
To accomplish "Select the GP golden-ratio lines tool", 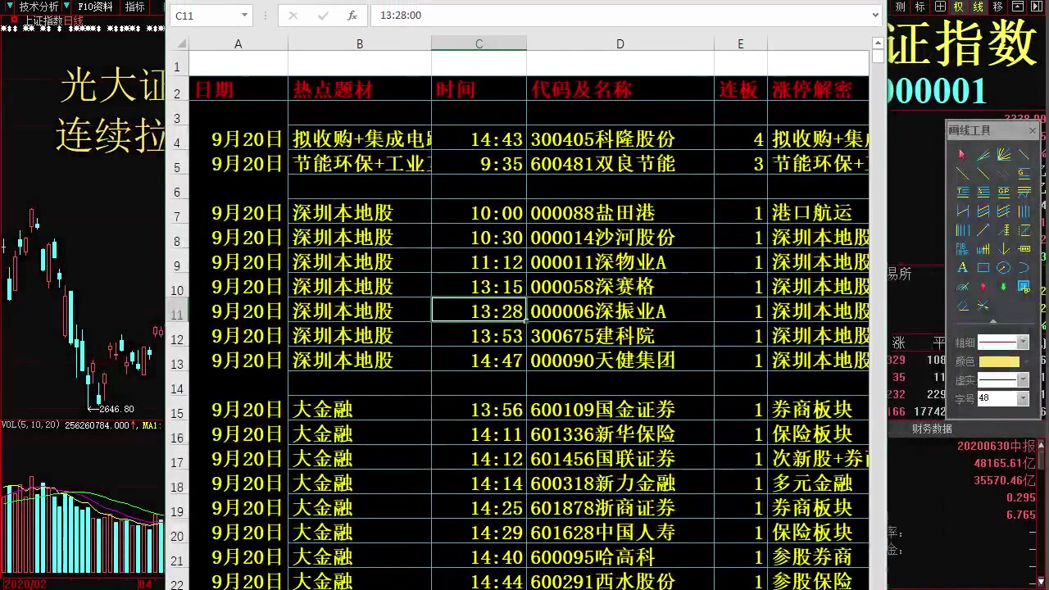I will 1003,192.
